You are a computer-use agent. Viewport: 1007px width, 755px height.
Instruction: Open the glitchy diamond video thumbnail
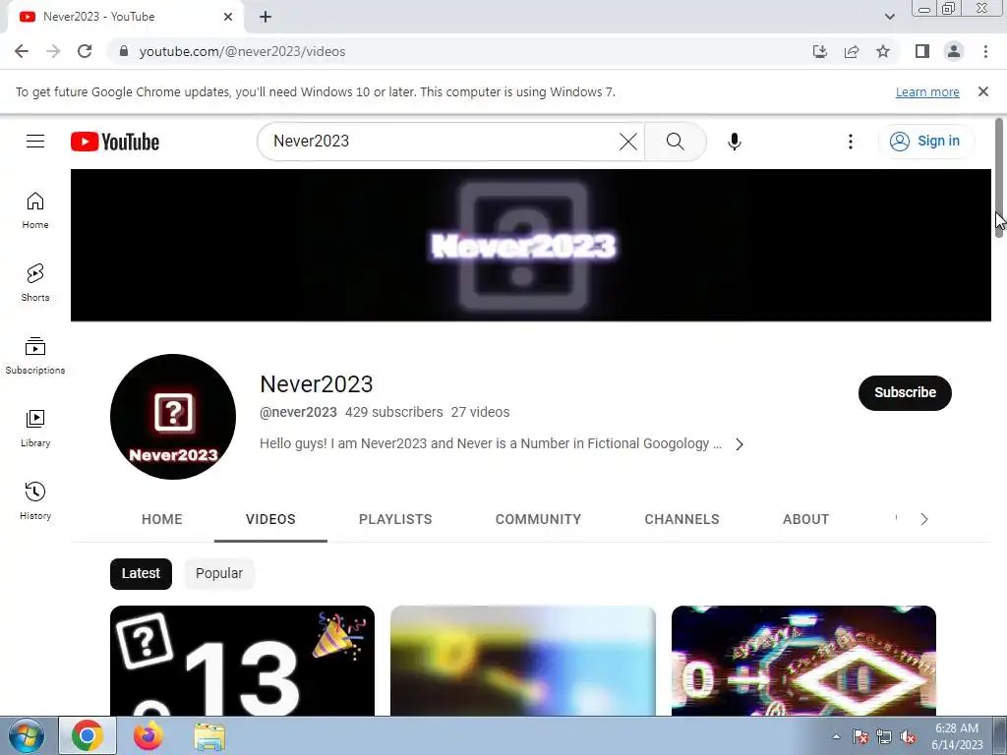tap(803, 661)
